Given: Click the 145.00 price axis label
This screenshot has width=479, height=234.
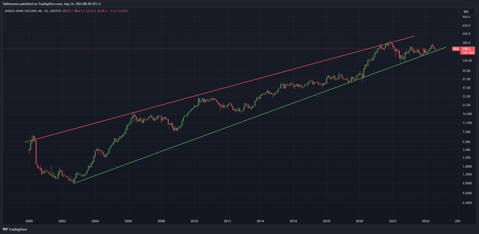Looking at the screenshot, I should point(467,61).
